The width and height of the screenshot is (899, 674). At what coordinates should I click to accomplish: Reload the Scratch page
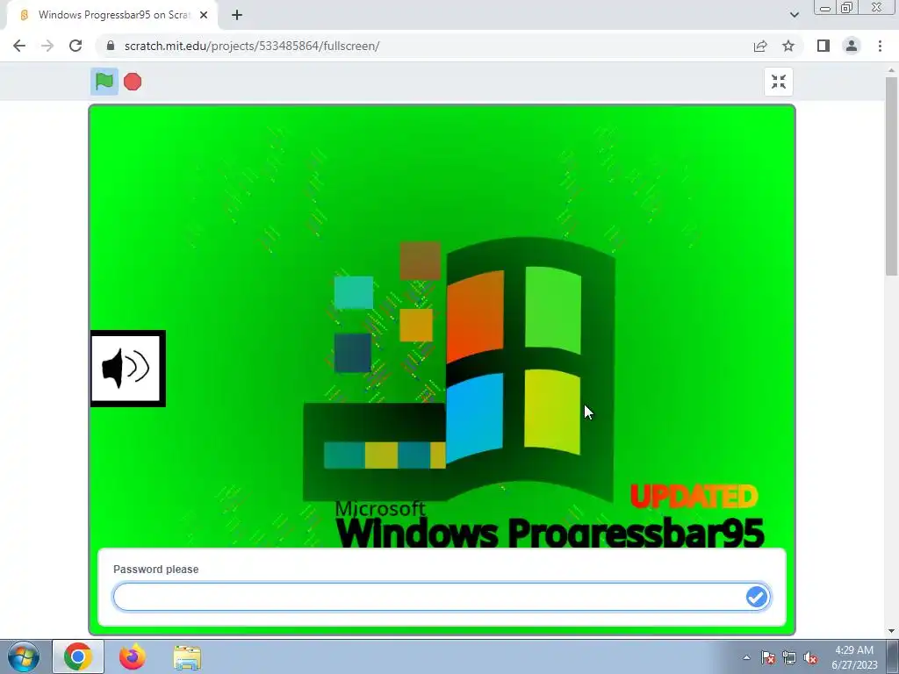(x=76, y=46)
